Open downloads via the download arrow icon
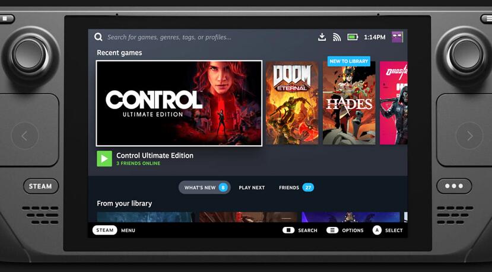This screenshot has width=492, height=272. 322,37
